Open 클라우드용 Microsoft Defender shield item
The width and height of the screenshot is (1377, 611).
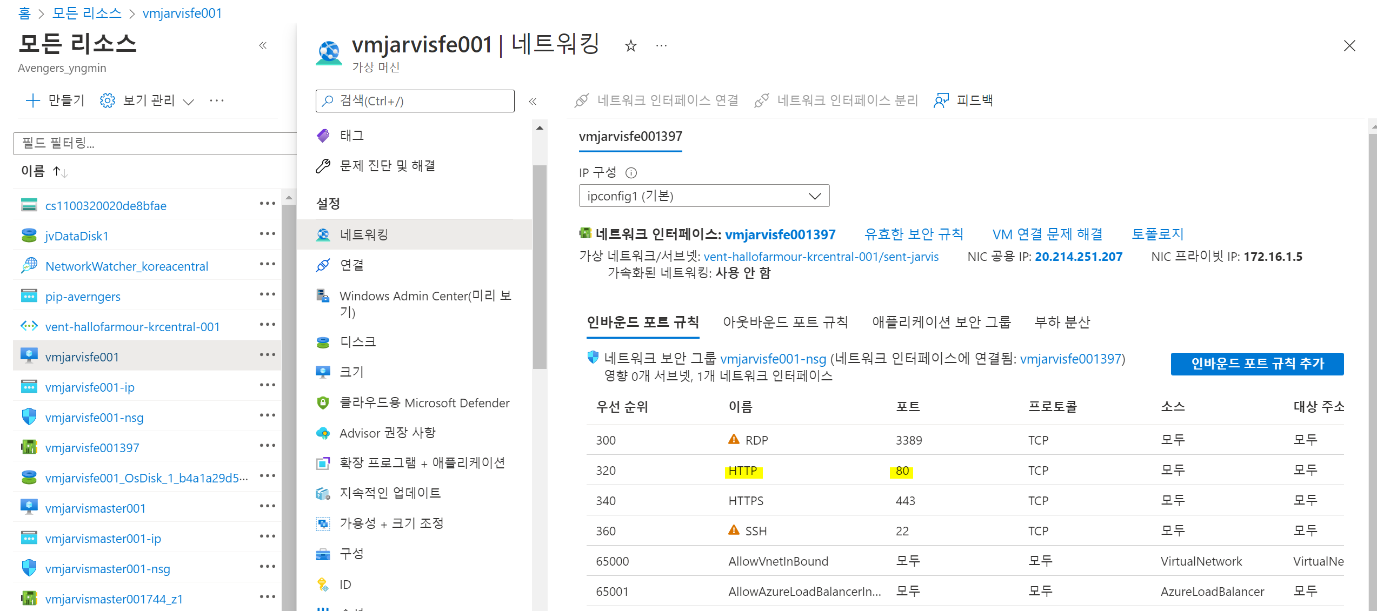[424, 403]
